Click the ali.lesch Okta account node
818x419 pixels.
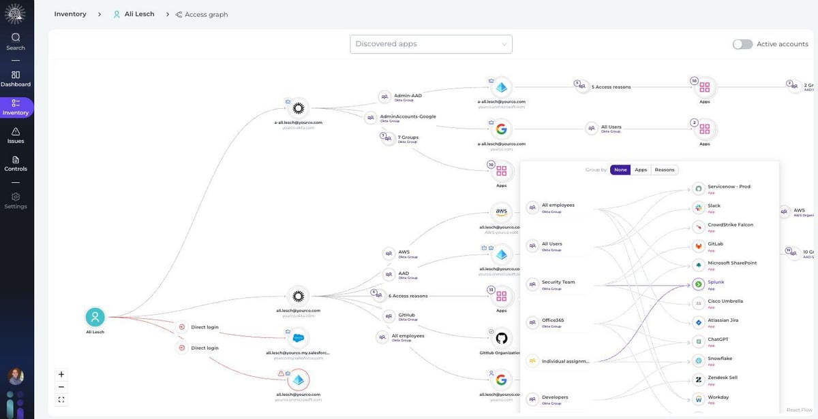click(x=298, y=297)
